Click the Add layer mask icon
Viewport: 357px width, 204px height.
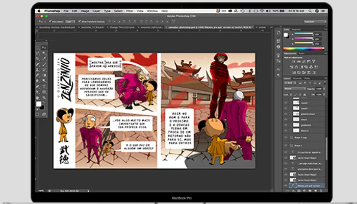click(299, 191)
